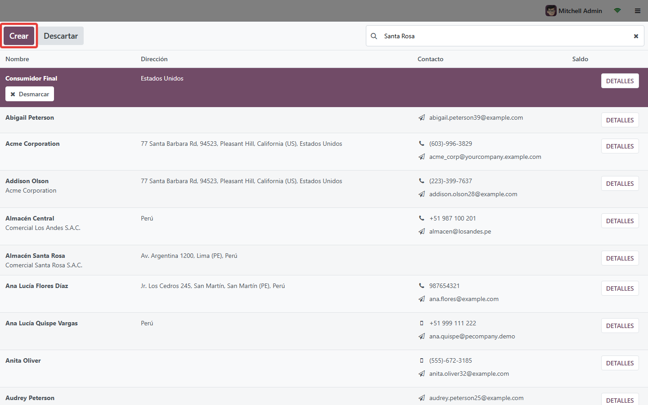Open DETALLES for Almacén Santa Rosa

pyautogui.click(x=620, y=258)
